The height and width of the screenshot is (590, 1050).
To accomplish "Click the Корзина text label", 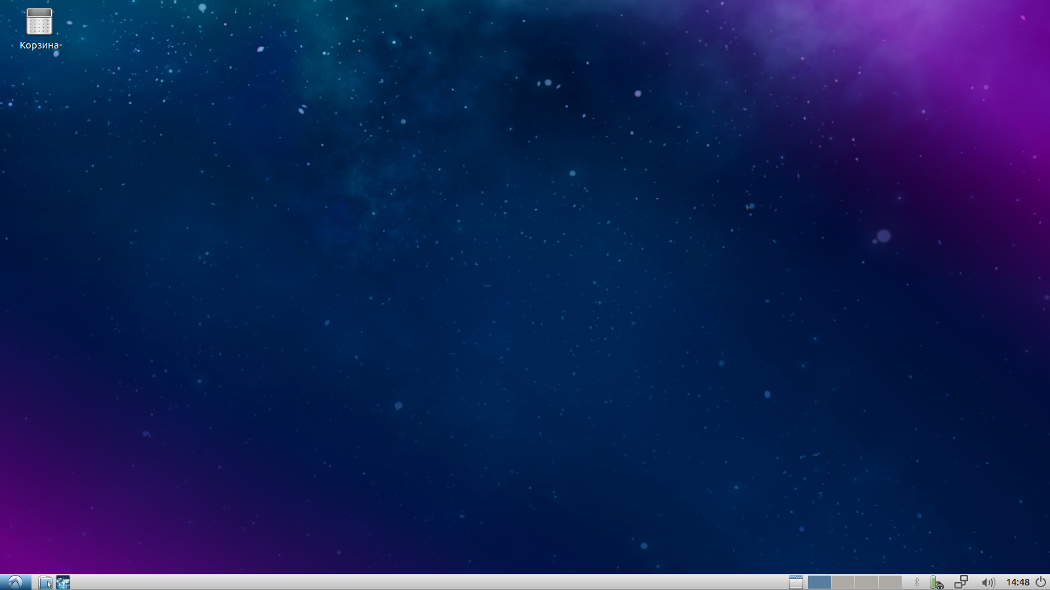I will 39,45.
